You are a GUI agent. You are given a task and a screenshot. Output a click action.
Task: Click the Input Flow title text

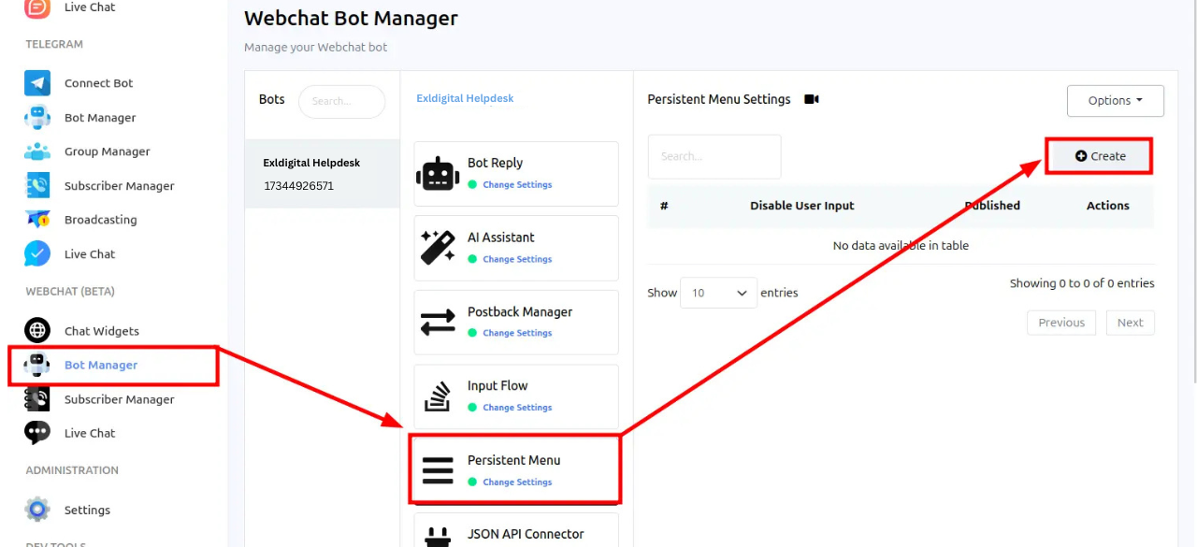pyautogui.click(x=498, y=385)
